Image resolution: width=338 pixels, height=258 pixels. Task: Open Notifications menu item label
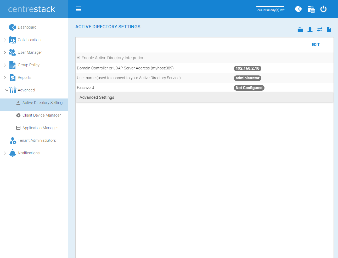29,153
